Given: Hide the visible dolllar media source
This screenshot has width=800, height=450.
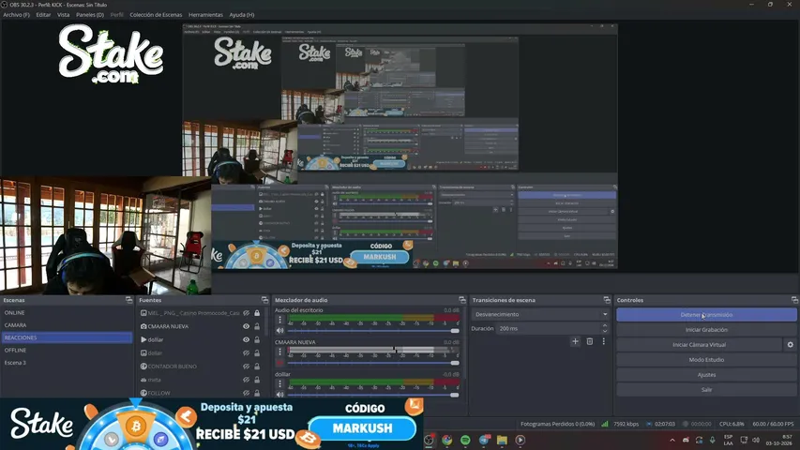Looking at the screenshot, I should pyautogui.click(x=246, y=339).
